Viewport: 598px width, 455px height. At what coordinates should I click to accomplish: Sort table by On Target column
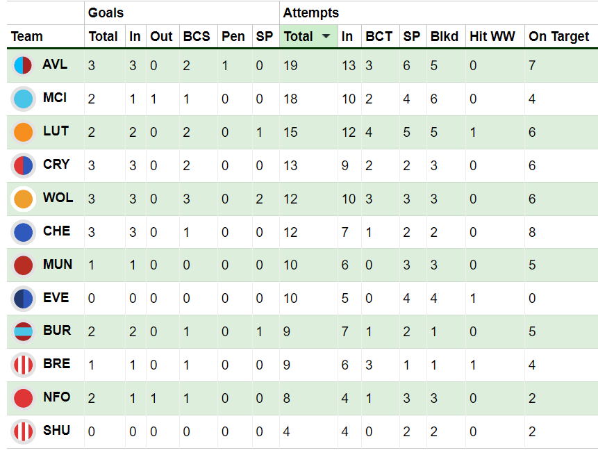coord(560,36)
